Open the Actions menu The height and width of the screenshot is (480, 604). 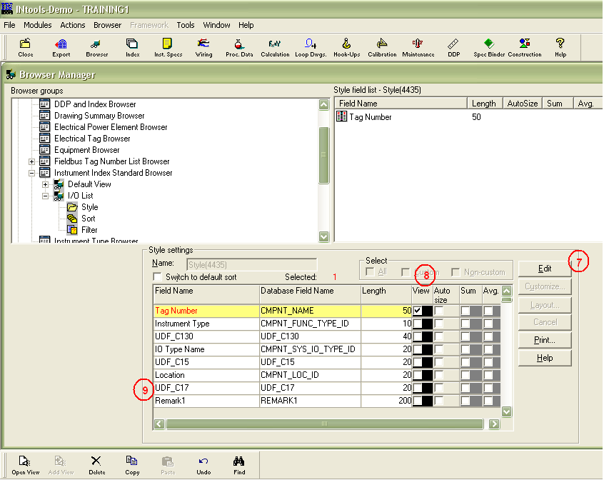72,24
